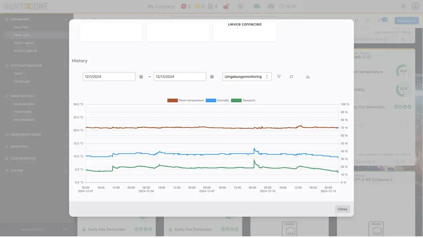The height and width of the screenshot is (238, 423).
Task: Close the history dialog
Action: click(x=342, y=209)
